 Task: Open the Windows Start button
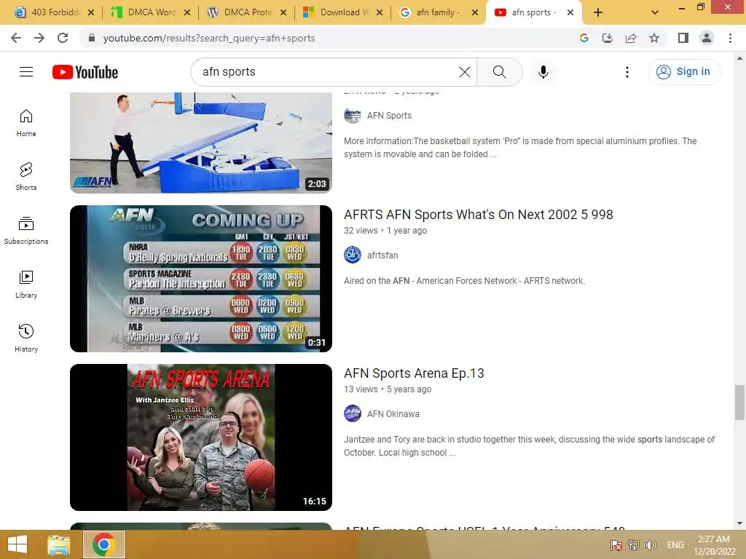pyautogui.click(x=17, y=544)
